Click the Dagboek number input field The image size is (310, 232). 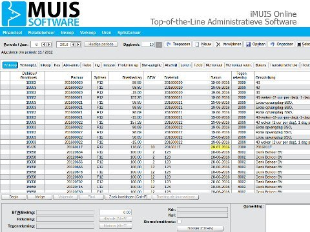(149, 44)
